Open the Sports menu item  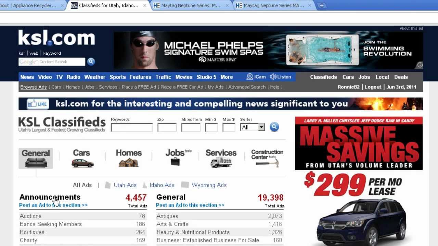[x=118, y=77]
